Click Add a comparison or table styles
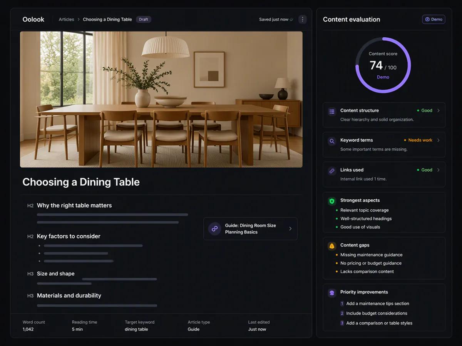This screenshot has width=462, height=346. point(379,323)
